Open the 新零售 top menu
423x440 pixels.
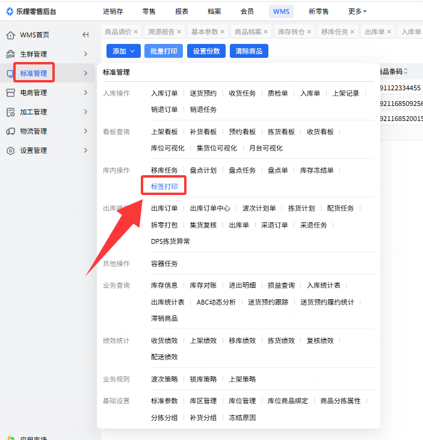click(318, 11)
